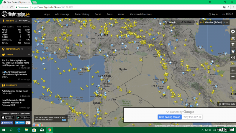
Task: Click the UTC 08:32 clock
Action: (x=227, y=14)
